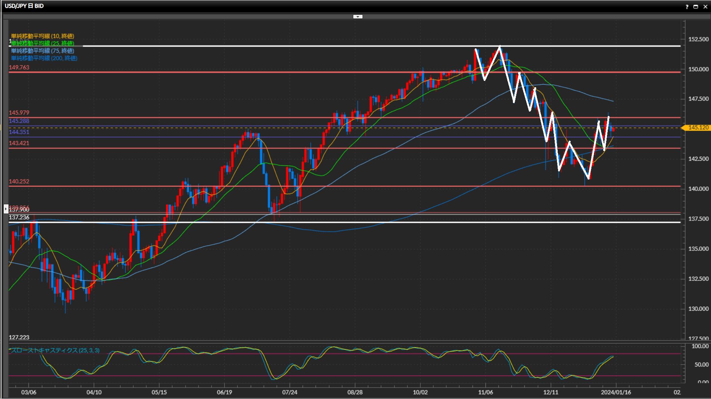Expand the left side panel arrow
Viewport: 711px width, 399px height.
coord(6,209)
